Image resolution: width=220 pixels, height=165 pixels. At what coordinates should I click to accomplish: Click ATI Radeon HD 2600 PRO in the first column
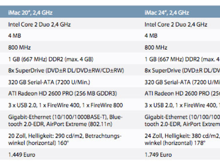tap(62, 94)
